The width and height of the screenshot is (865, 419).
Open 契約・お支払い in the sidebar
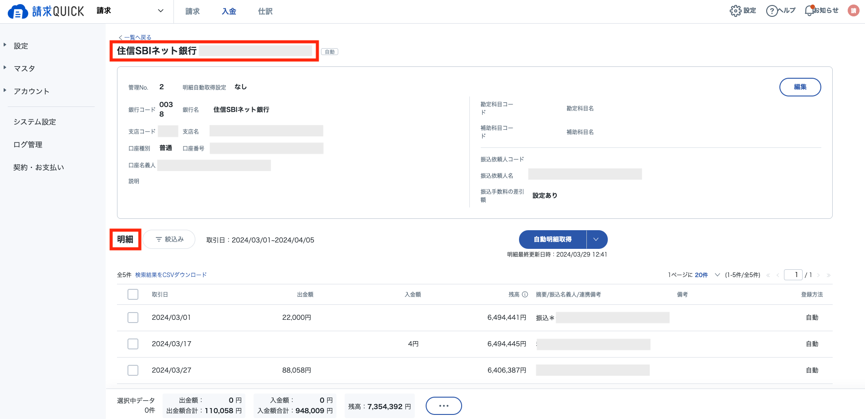[39, 167]
